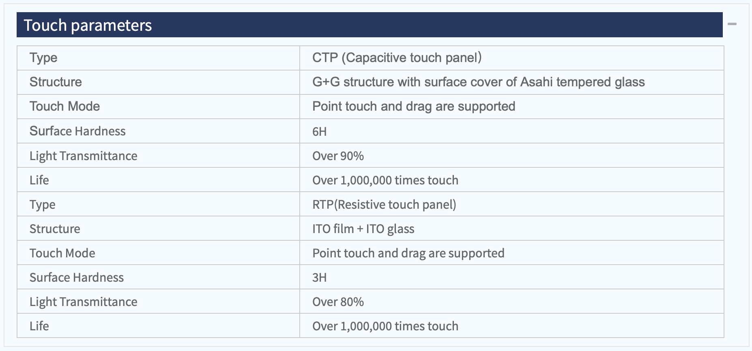
Task: Click the first Type label cell
Action: coord(158,58)
